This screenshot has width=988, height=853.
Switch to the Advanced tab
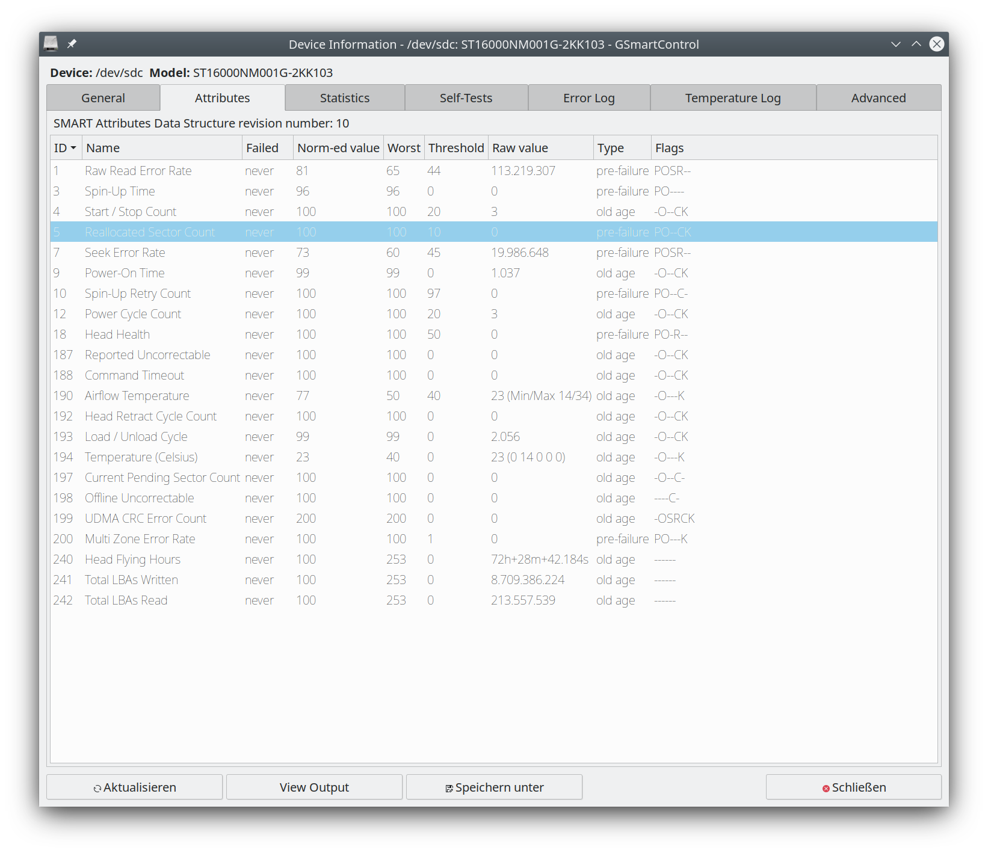point(878,98)
